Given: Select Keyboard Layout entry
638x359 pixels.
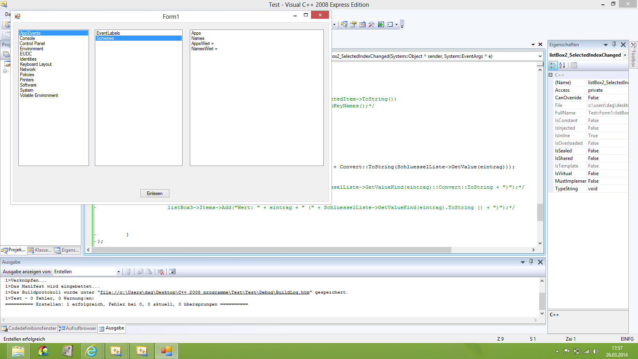Looking at the screenshot, I should (x=53, y=64).
